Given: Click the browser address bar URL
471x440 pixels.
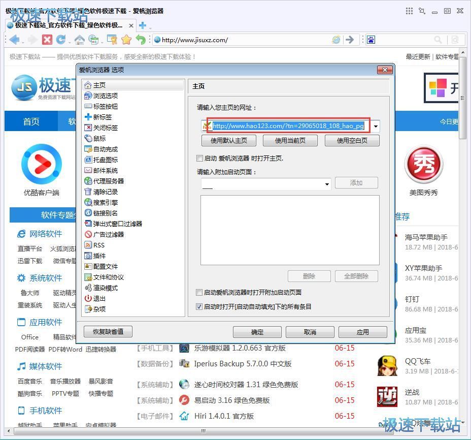Looking at the screenshot, I should 195,40.
